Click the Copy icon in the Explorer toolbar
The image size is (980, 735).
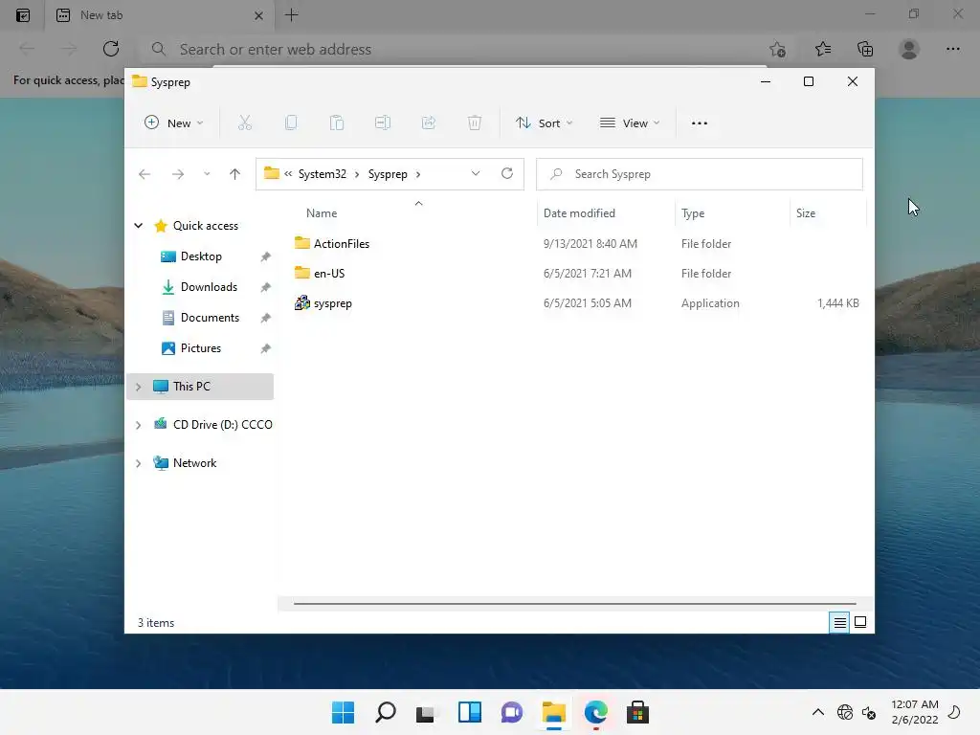[x=291, y=123]
